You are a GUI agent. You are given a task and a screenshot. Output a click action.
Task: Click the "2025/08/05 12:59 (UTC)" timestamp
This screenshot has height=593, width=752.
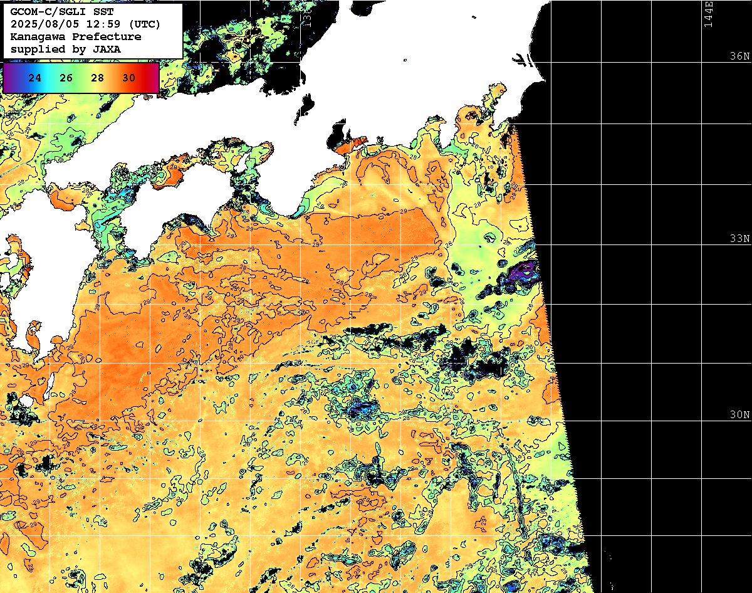pos(85,24)
